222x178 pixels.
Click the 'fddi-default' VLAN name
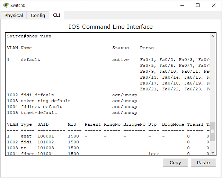click(37, 95)
